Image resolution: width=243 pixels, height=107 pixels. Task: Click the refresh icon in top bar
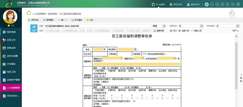coord(217,4)
